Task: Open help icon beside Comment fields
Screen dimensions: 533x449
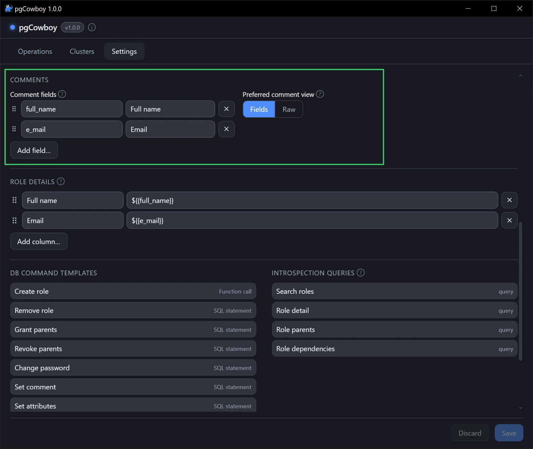Action: pos(62,94)
